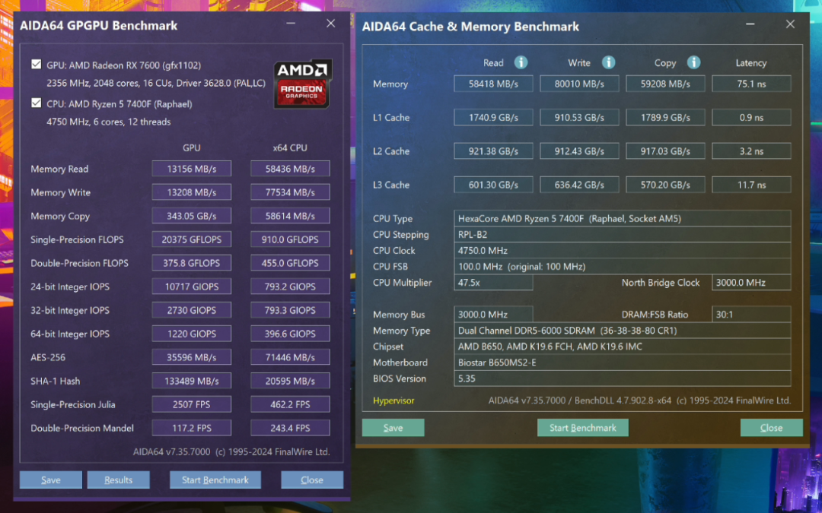Open the Read column info icon

click(521, 62)
